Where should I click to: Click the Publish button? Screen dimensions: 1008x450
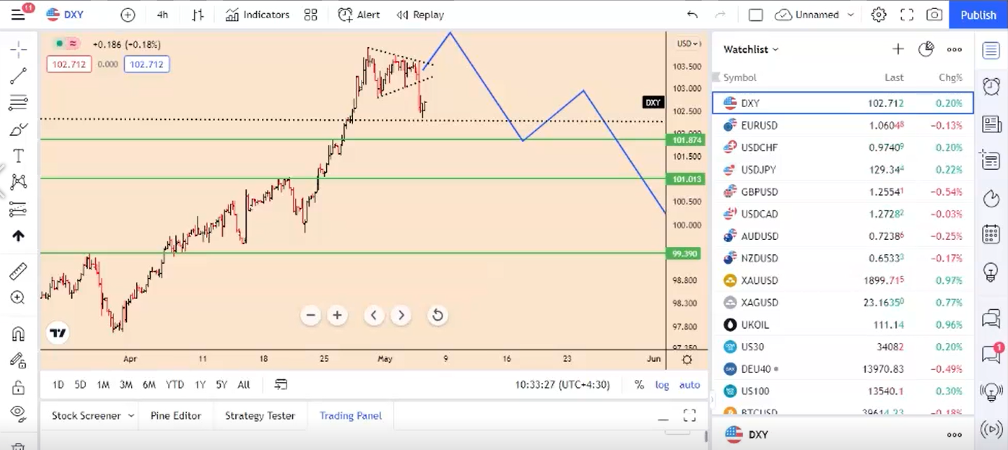978,15
